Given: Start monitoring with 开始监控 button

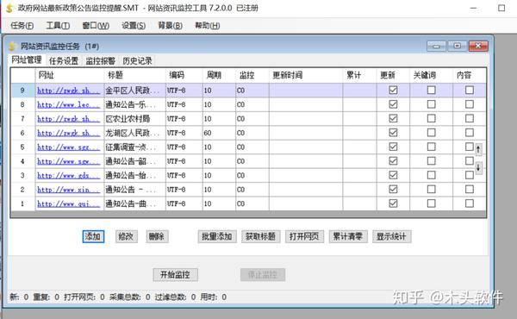Looking at the screenshot, I should click(x=176, y=275).
